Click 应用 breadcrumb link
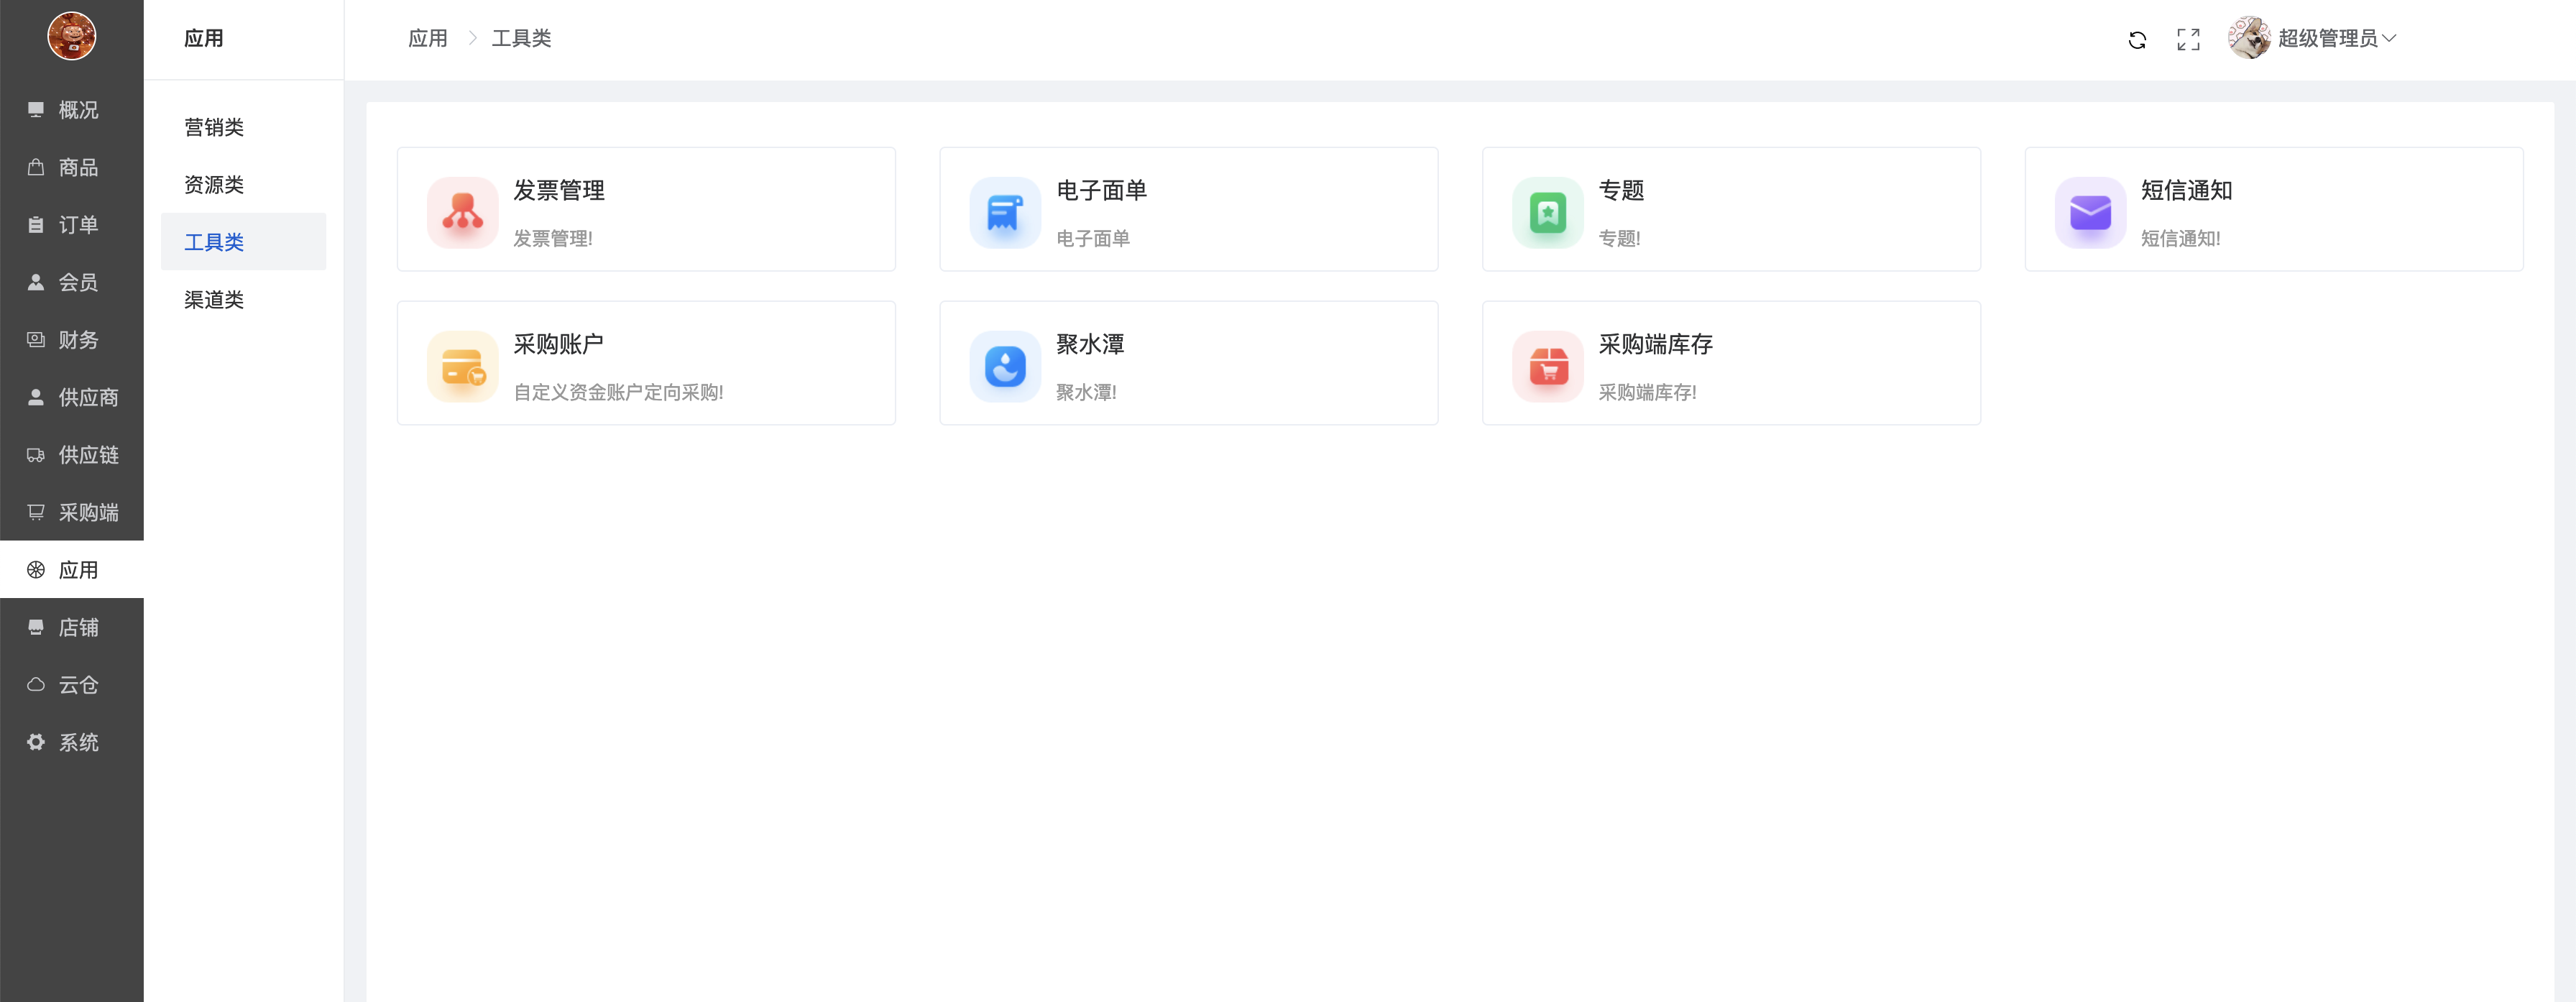 tap(427, 38)
